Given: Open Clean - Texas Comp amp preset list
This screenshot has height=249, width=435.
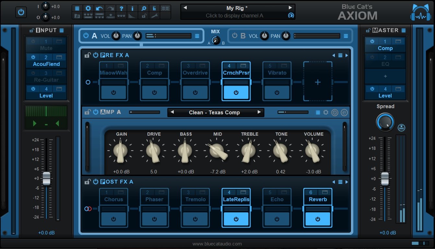Looking at the screenshot, I should (x=214, y=112).
